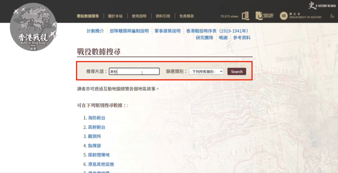Screen dimensions: 338x173
Task: Open the 鳴謝 link
Action: click(223, 38)
